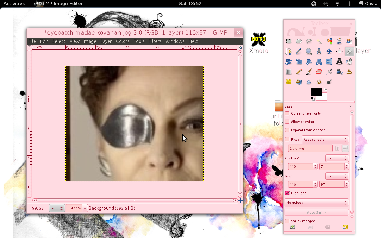Click the size width field 116

click(301, 184)
